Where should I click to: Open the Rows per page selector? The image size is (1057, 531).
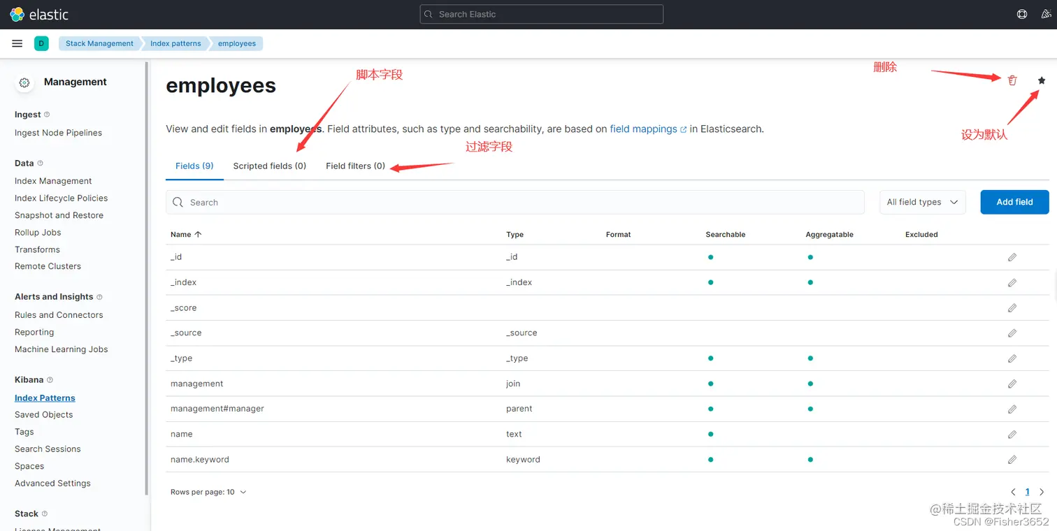pyautogui.click(x=208, y=492)
